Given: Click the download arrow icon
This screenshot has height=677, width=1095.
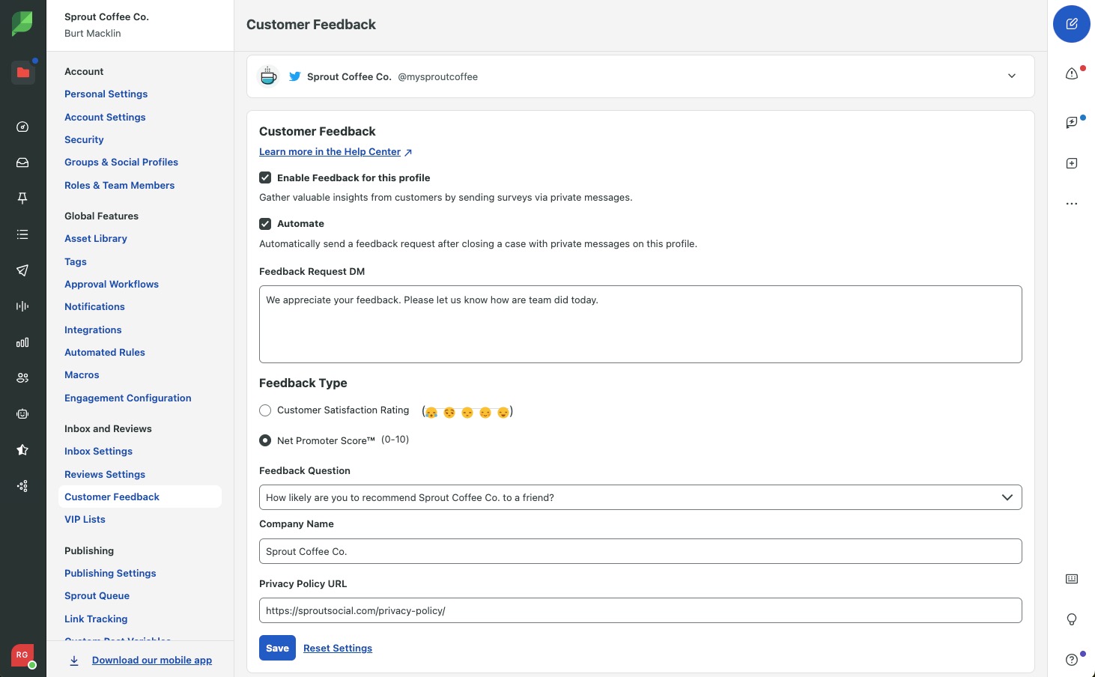Looking at the screenshot, I should (x=74, y=661).
